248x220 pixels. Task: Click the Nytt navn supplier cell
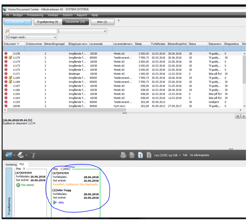click(120, 106)
